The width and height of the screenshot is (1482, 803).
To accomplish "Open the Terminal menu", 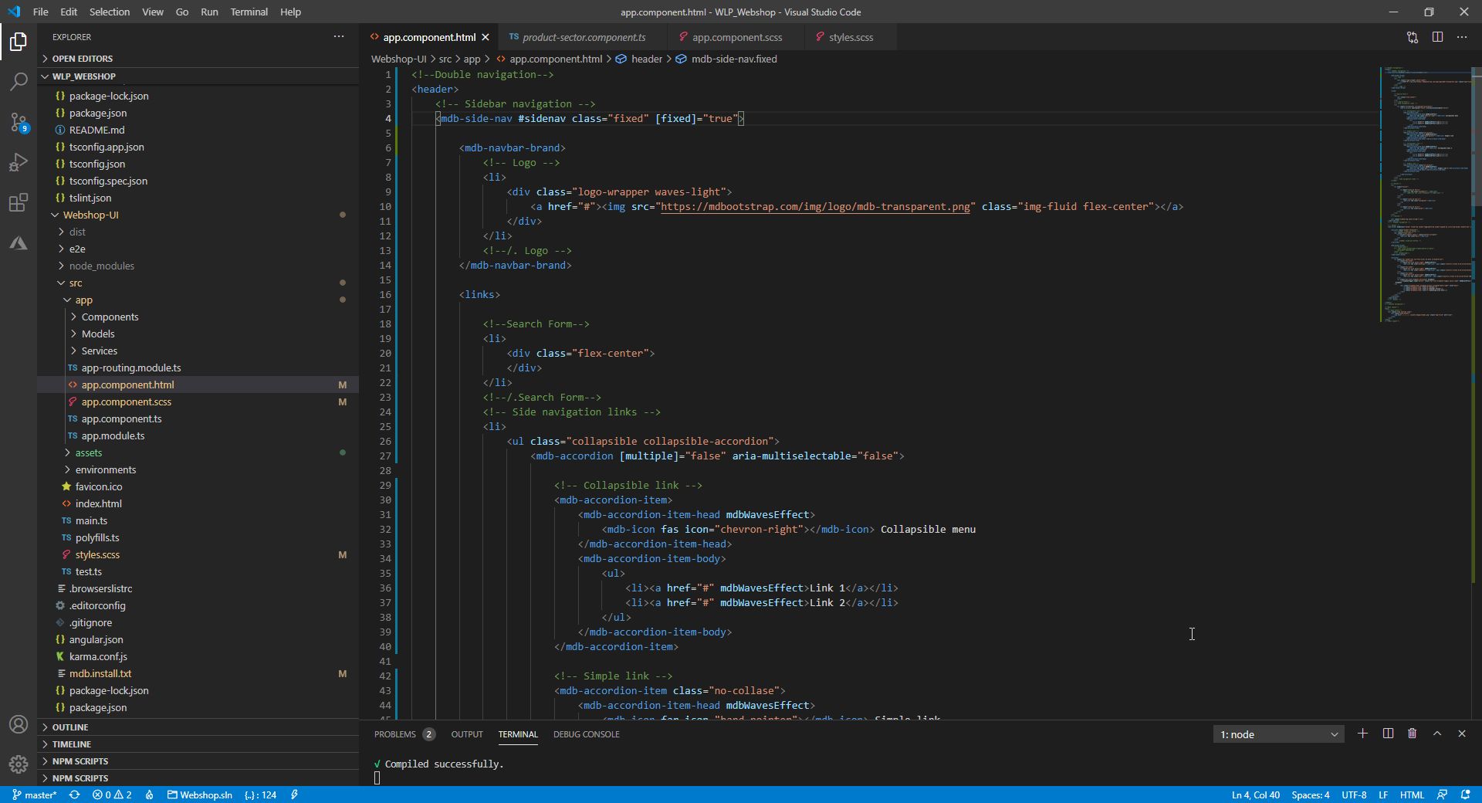I will pyautogui.click(x=249, y=12).
